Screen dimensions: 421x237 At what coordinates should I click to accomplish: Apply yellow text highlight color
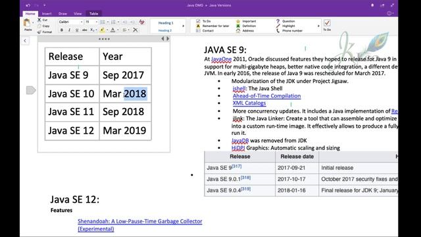coord(102,30)
